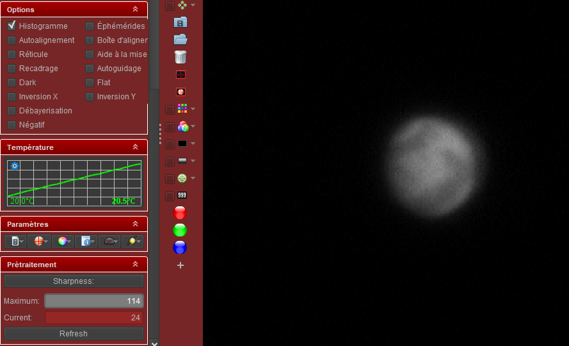Click the Current field showing 24
Image resolution: width=569 pixels, height=346 pixels.
[94, 318]
